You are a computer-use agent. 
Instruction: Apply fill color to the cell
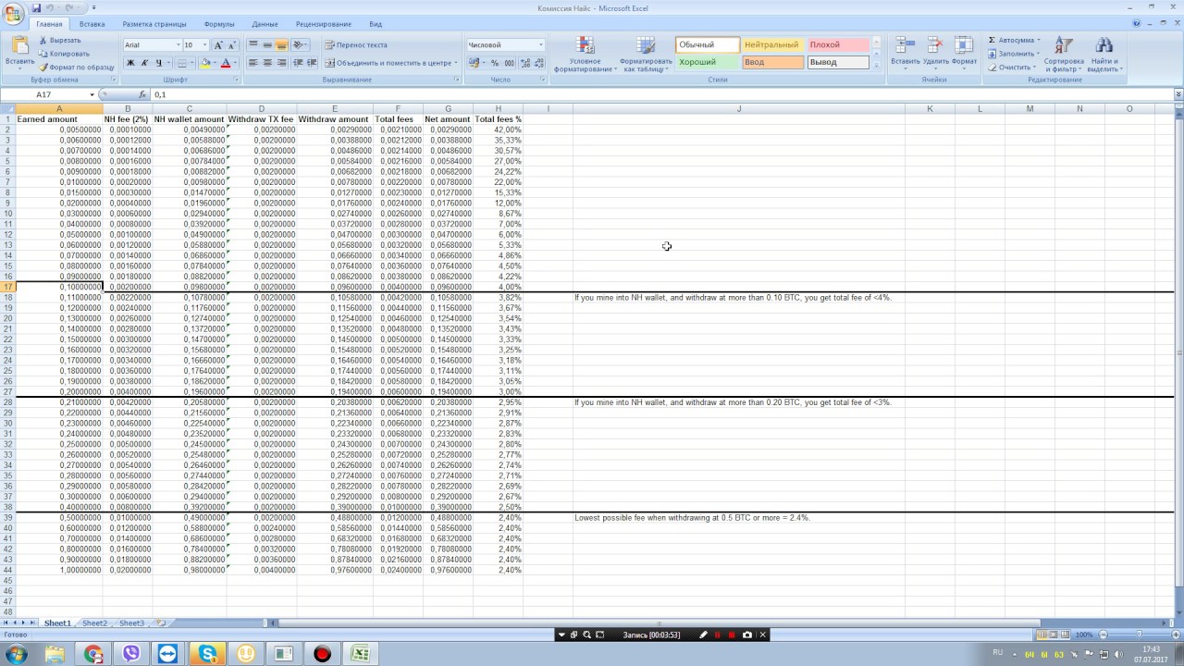point(205,63)
